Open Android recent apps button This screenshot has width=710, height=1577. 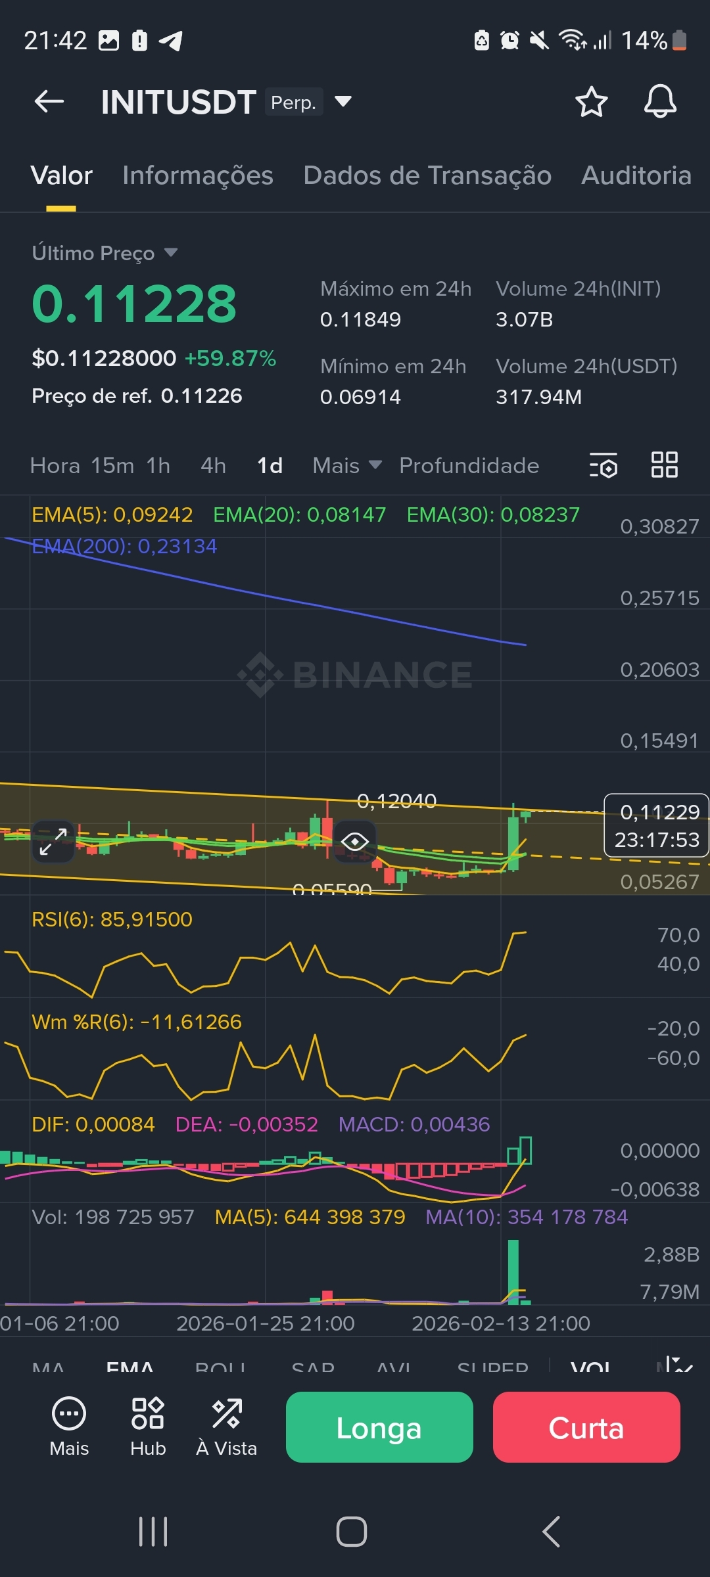tap(153, 1532)
